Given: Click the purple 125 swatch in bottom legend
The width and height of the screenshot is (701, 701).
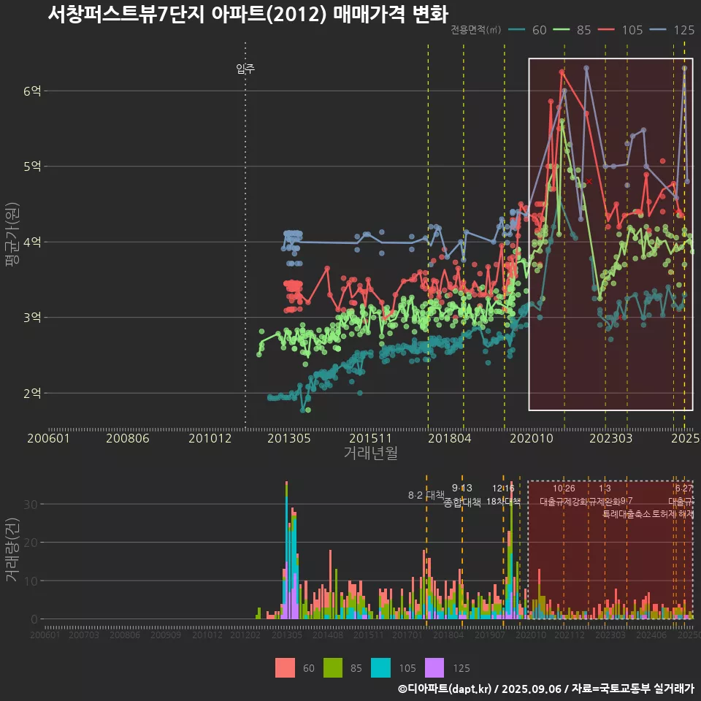Looking at the screenshot, I should tap(434, 668).
